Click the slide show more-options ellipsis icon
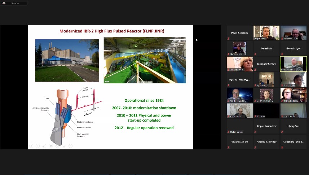 71,146
